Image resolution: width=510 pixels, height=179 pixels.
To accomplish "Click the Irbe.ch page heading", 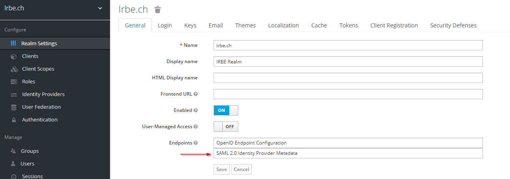I will click(x=133, y=10).
